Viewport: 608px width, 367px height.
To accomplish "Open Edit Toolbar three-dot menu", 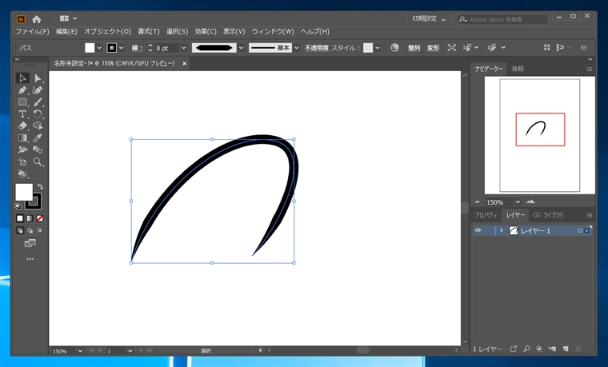I will click(30, 259).
